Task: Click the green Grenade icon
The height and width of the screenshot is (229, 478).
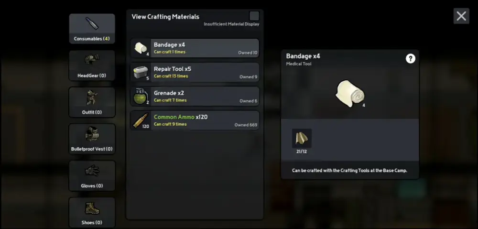Action: (x=141, y=97)
